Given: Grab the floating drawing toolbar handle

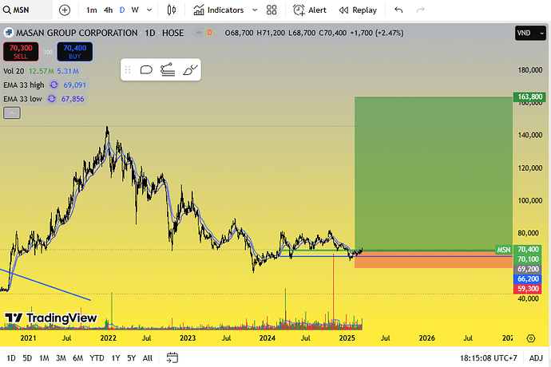Looking at the screenshot, I should click(128, 70).
